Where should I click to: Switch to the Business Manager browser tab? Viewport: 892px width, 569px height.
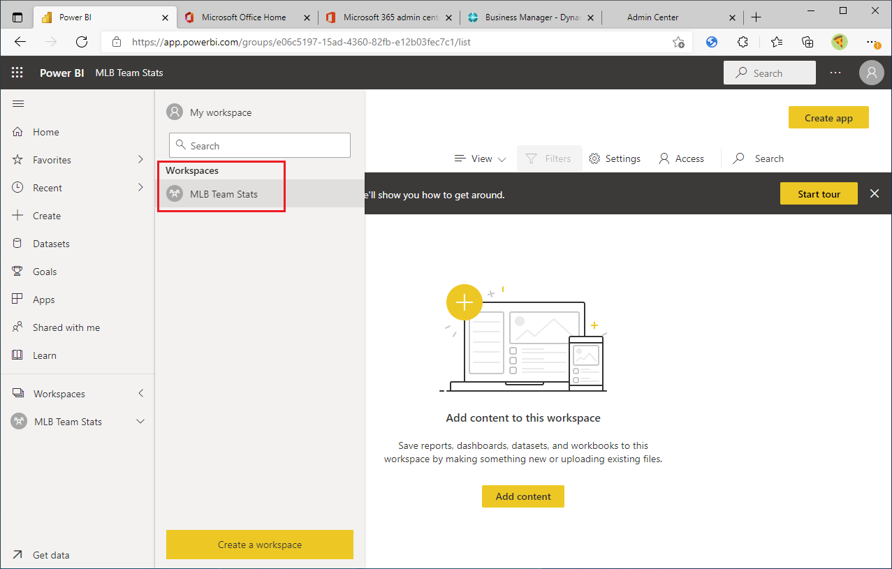pos(531,16)
